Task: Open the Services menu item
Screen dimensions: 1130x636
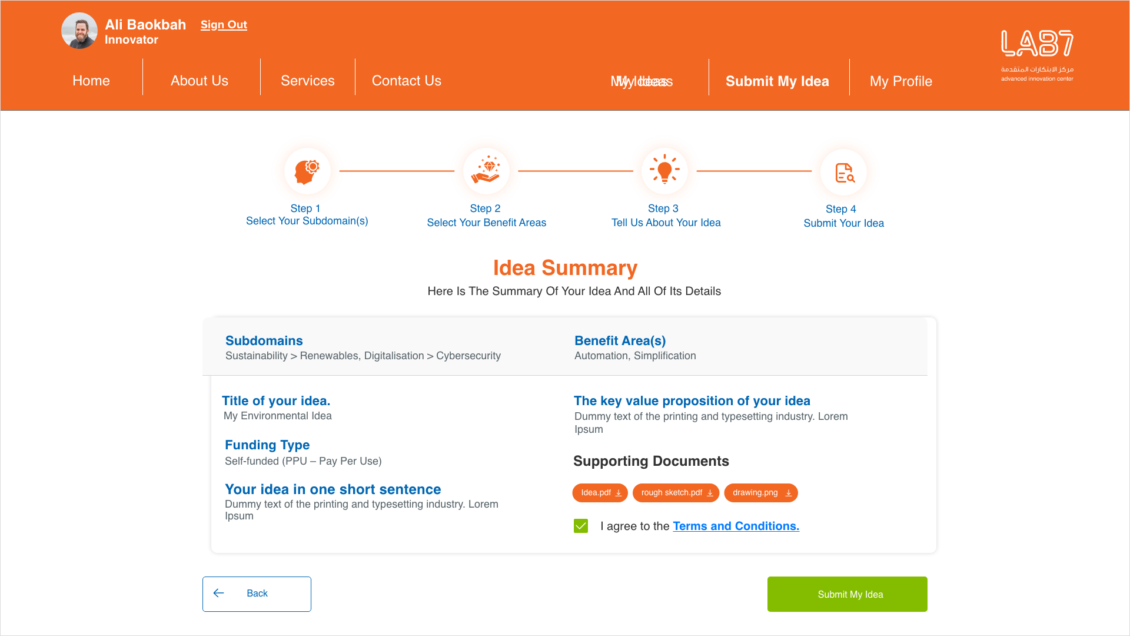Action: [308, 81]
